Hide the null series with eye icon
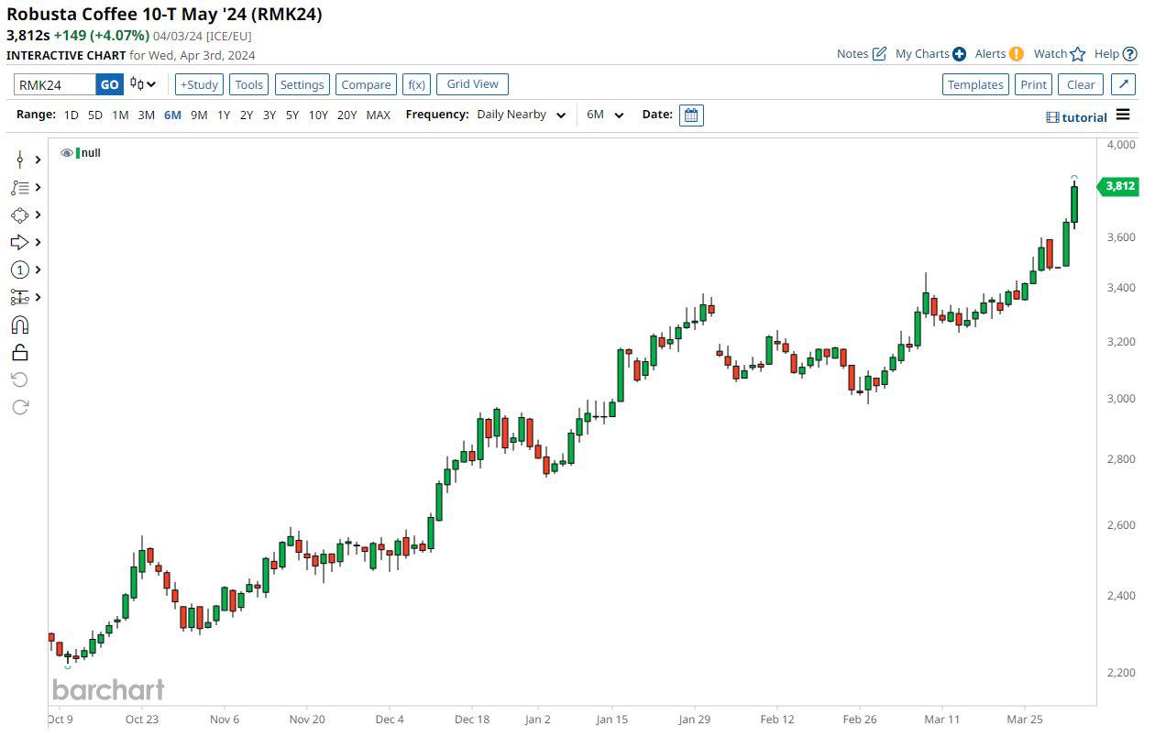 pos(67,153)
